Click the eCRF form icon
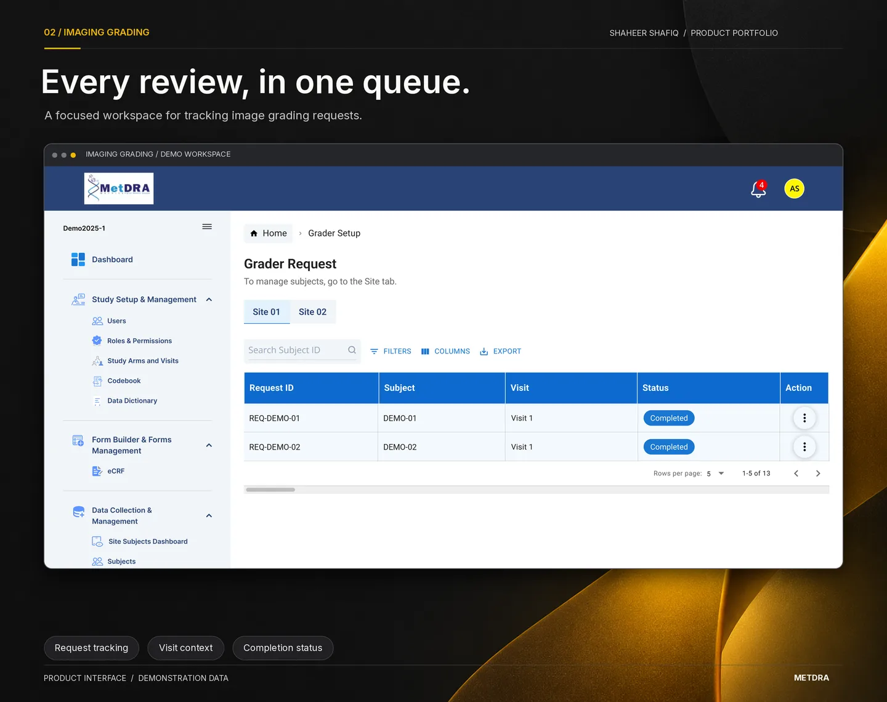Image resolution: width=887 pixels, height=702 pixels. tap(97, 471)
